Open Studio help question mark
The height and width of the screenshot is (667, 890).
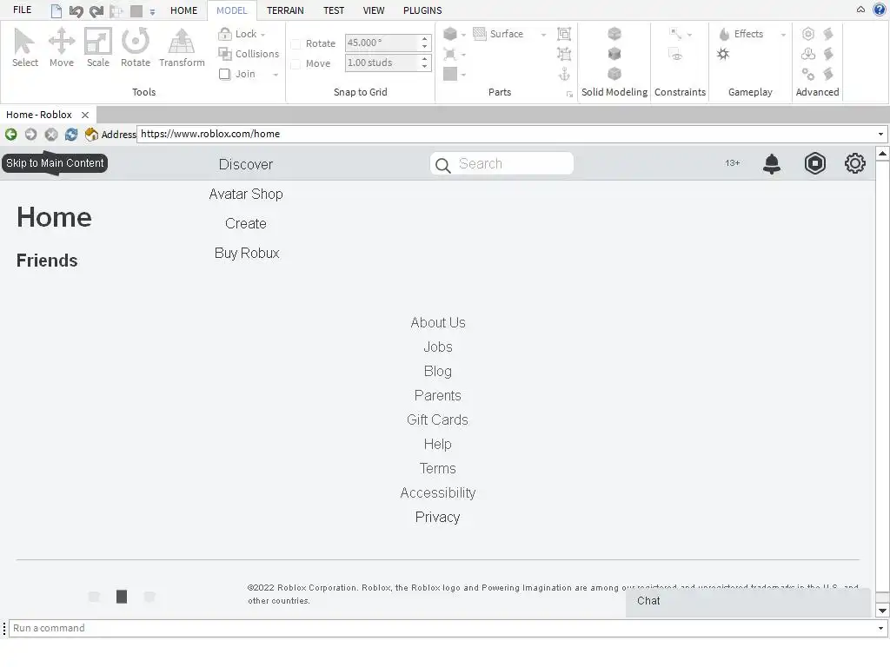[x=880, y=10]
